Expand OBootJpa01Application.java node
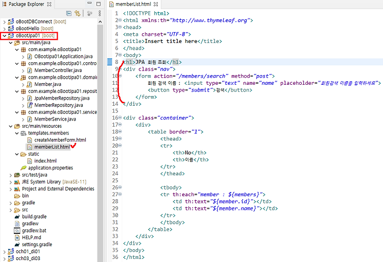This screenshot has width=383, height=262. (x=23, y=57)
